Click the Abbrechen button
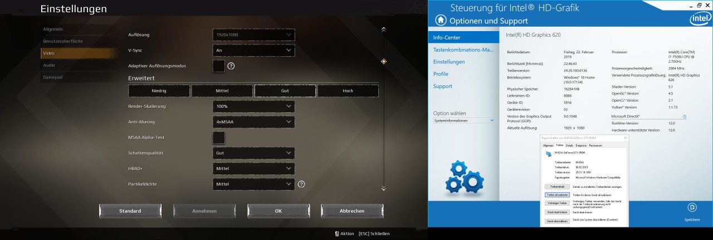Image resolution: width=713 pixels, height=240 pixels. tap(352, 211)
